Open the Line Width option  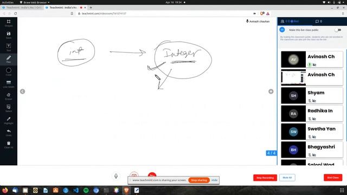tap(9, 84)
